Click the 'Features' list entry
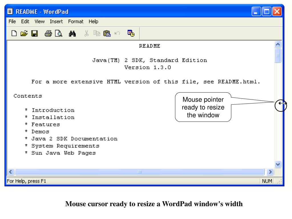 pos(46,125)
